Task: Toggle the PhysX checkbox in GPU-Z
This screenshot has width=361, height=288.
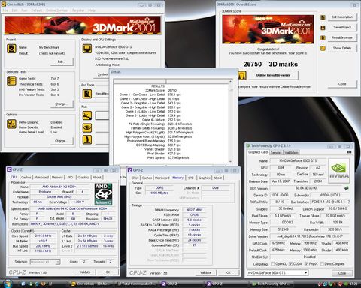Action: pyautogui.click(x=306, y=264)
